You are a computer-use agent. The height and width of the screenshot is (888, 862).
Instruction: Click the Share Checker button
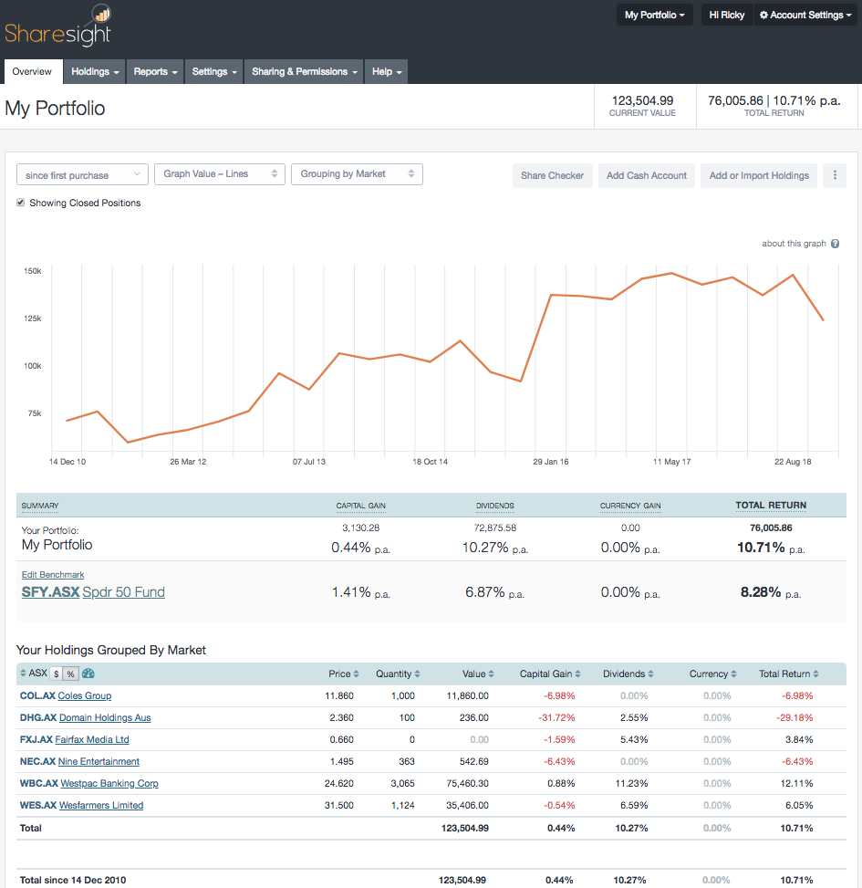pyautogui.click(x=553, y=175)
